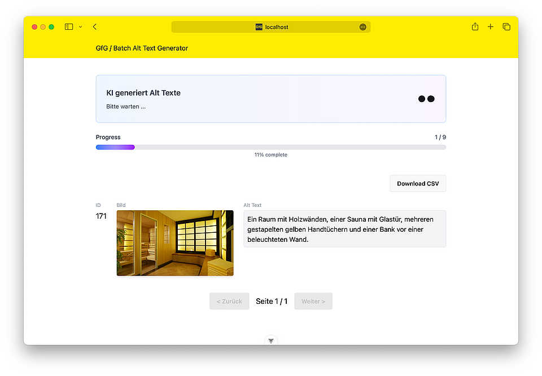Click the progress bar

coord(270,148)
